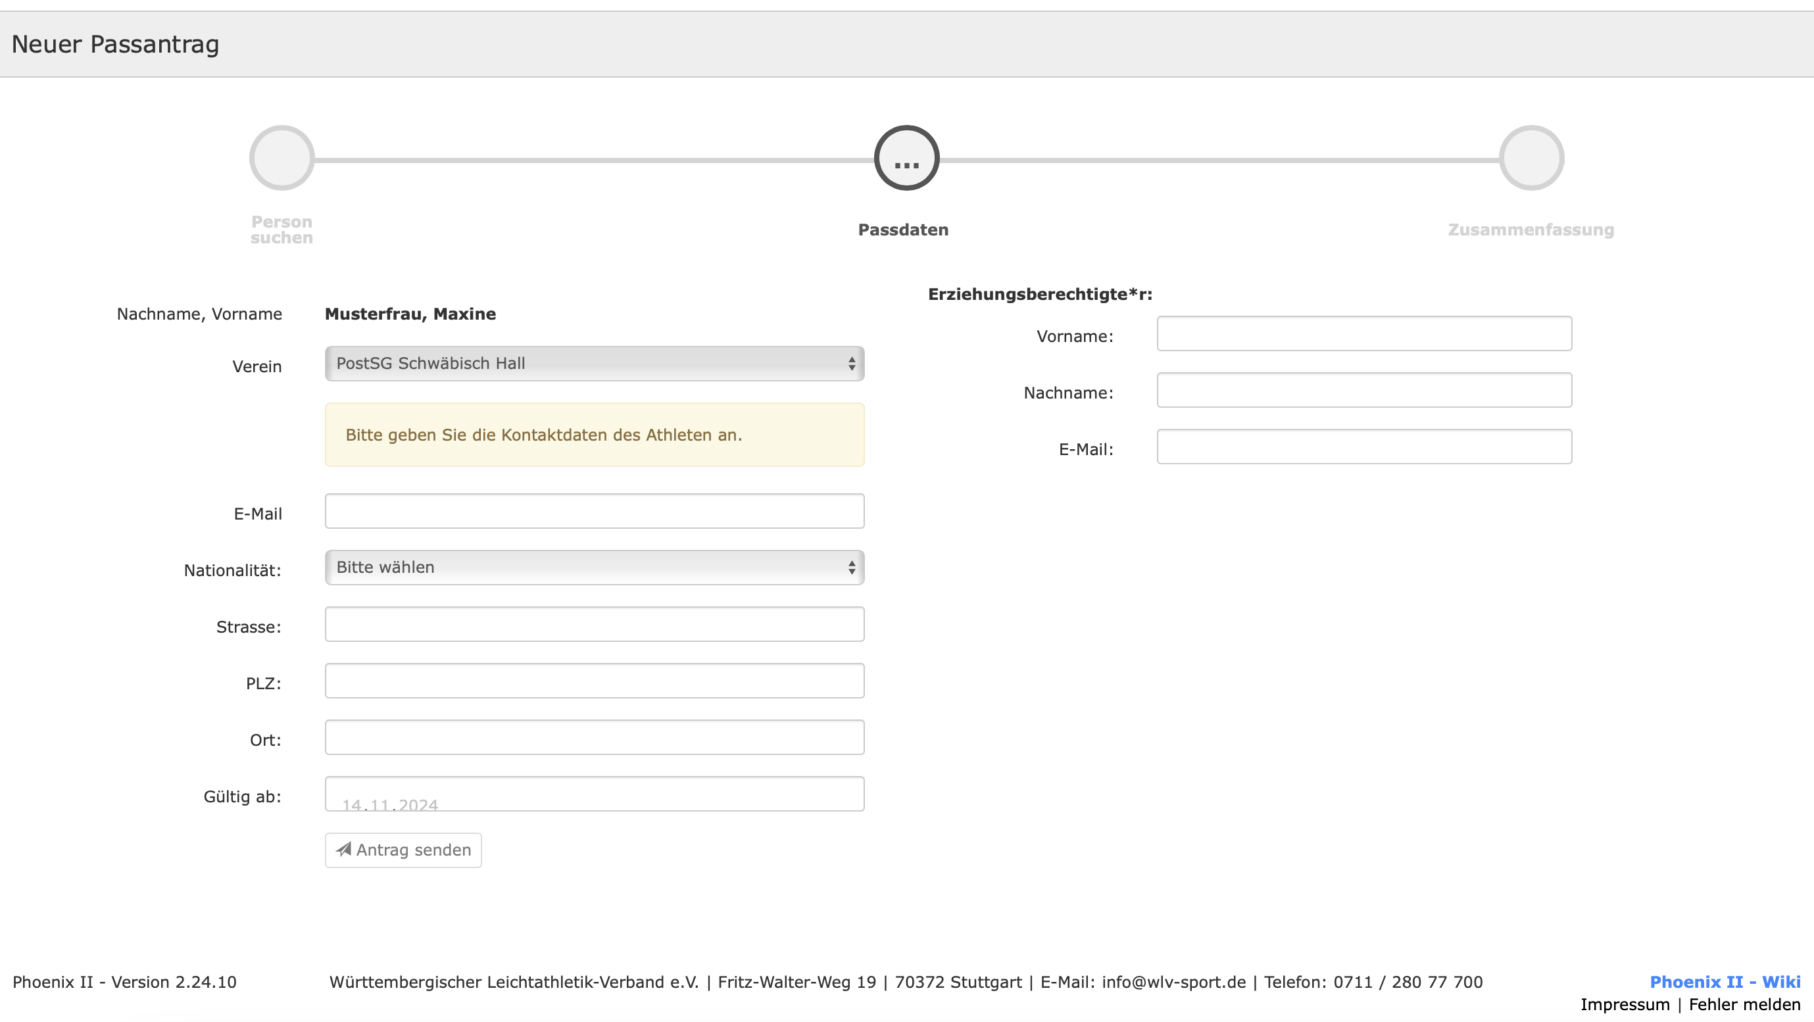Submit with Antrag senden button
1814x1022 pixels.
coord(403,850)
